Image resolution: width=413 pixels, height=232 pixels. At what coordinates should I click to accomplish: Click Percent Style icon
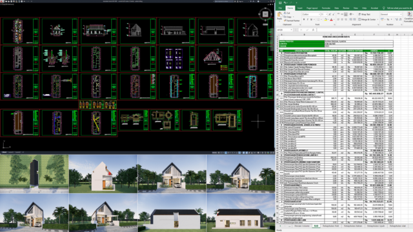click(x=388, y=19)
